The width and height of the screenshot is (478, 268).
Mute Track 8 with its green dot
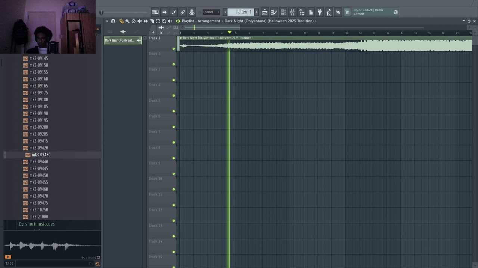[x=174, y=158]
